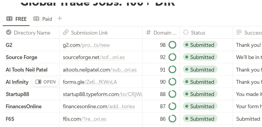Viewport: 262px width, 127px height.
Task: Open the Submitted status dropdown for G2
Action: (200, 45)
